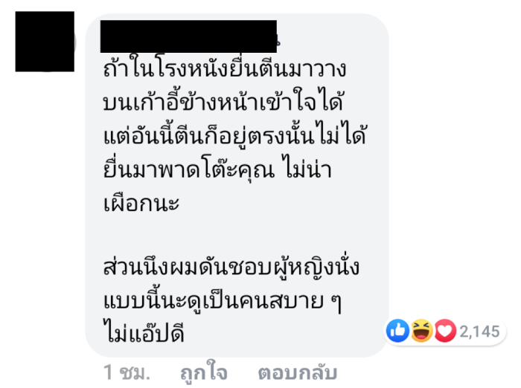Open the 2,145 reactions count
521x388 pixels.
pyautogui.click(x=479, y=332)
